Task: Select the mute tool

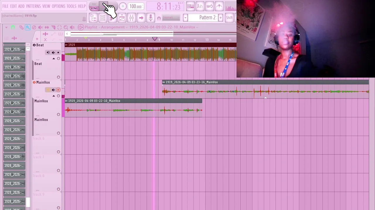Action: (x=40, y=27)
